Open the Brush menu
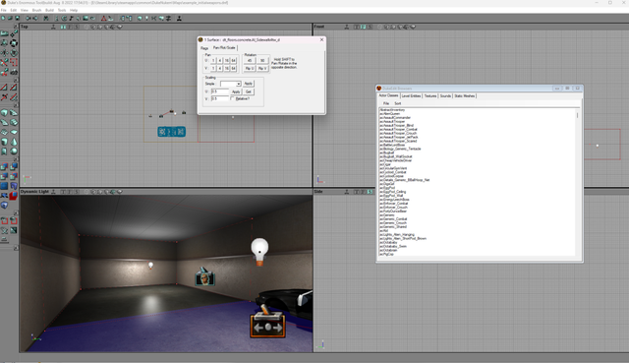The height and width of the screenshot is (363, 629). coord(36,10)
